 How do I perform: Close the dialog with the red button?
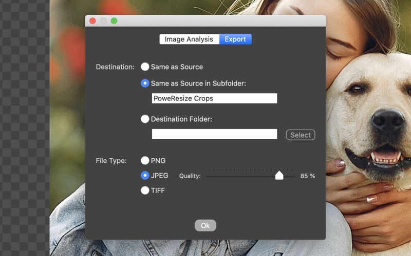pyautogui.click(x=92, y=21)
